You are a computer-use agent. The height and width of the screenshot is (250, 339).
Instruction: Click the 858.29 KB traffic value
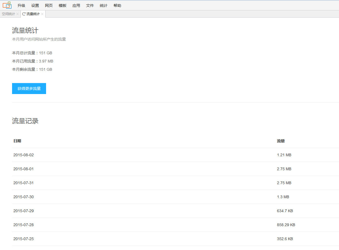[x=286, y=225]
